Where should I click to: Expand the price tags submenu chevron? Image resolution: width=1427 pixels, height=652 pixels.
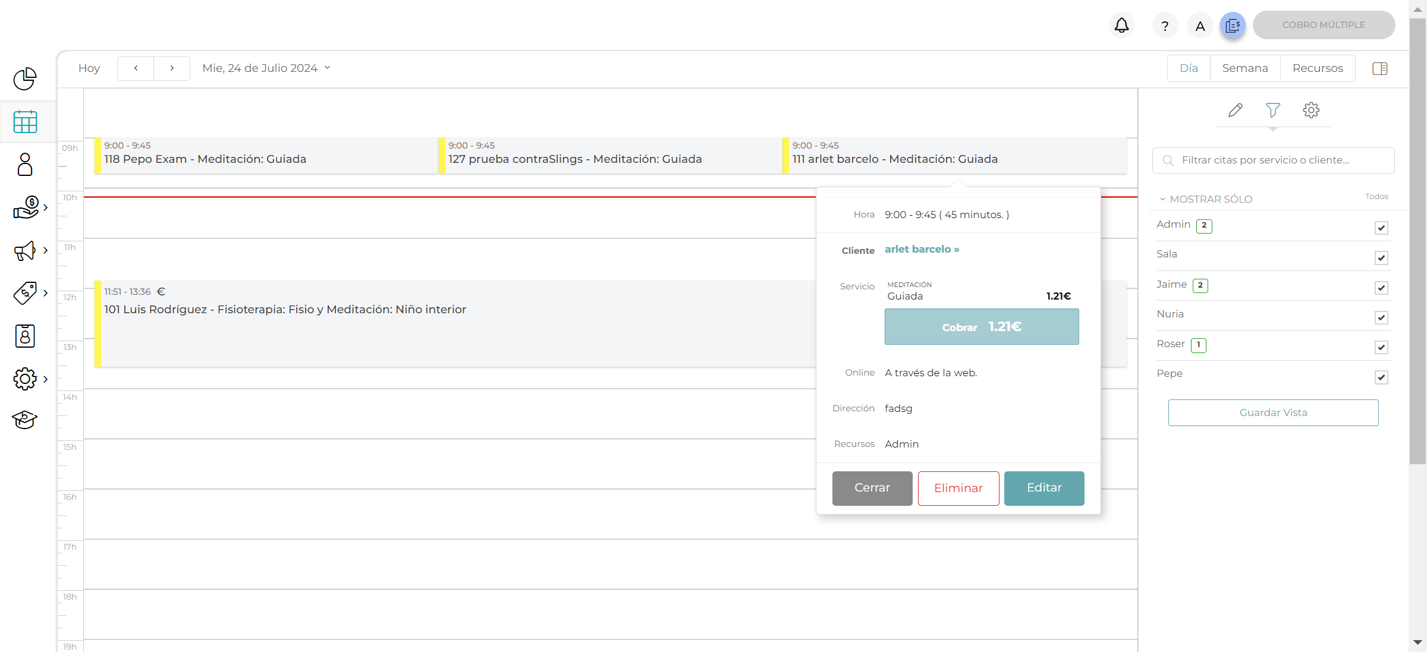tap(45, 293)
